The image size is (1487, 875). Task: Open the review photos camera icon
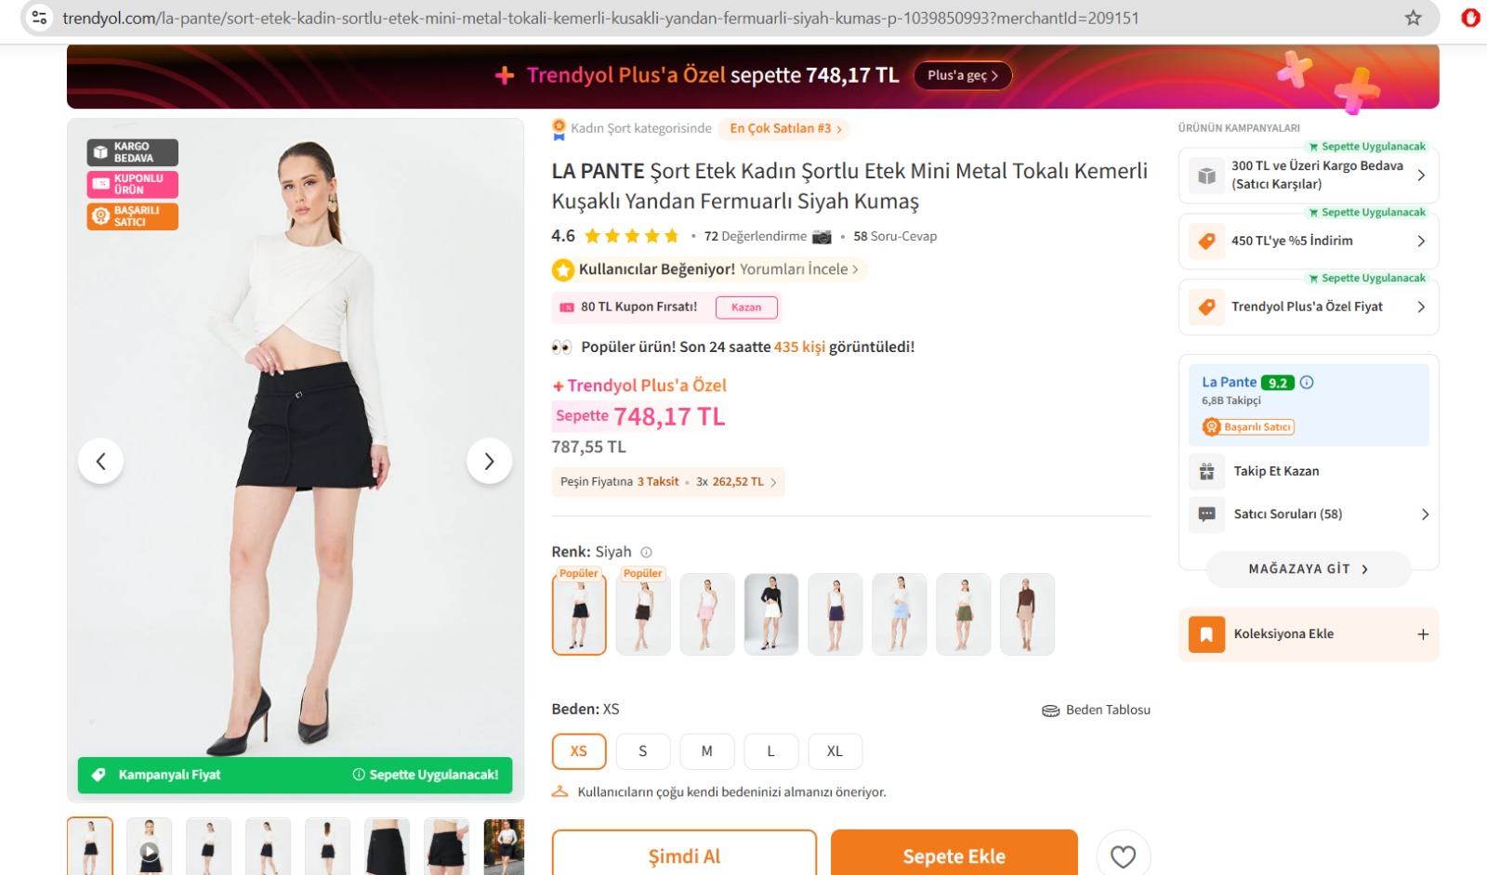click(x=822, y=237)
